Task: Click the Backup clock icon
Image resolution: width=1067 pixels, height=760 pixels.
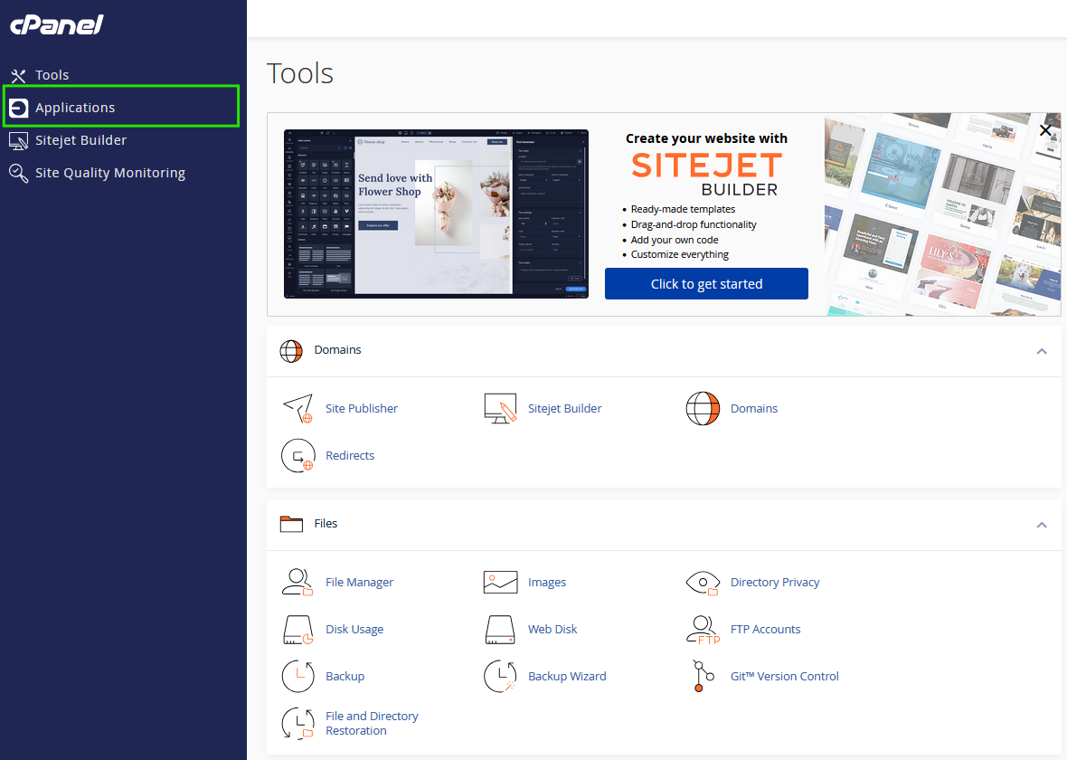Action: coord(298,676)
